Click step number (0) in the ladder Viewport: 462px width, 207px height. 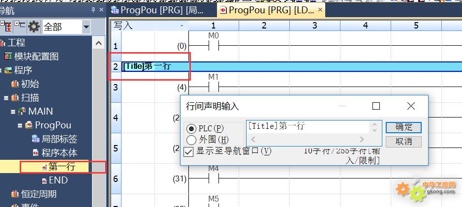click(x=182, y=46)
